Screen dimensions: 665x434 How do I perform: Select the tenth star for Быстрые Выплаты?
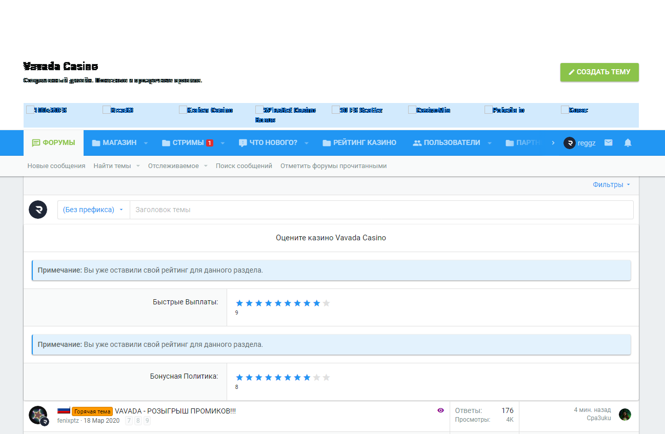(x=326, y=303)
